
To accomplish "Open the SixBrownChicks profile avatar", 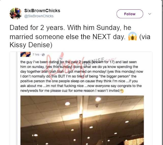I will tap(16, 14).
